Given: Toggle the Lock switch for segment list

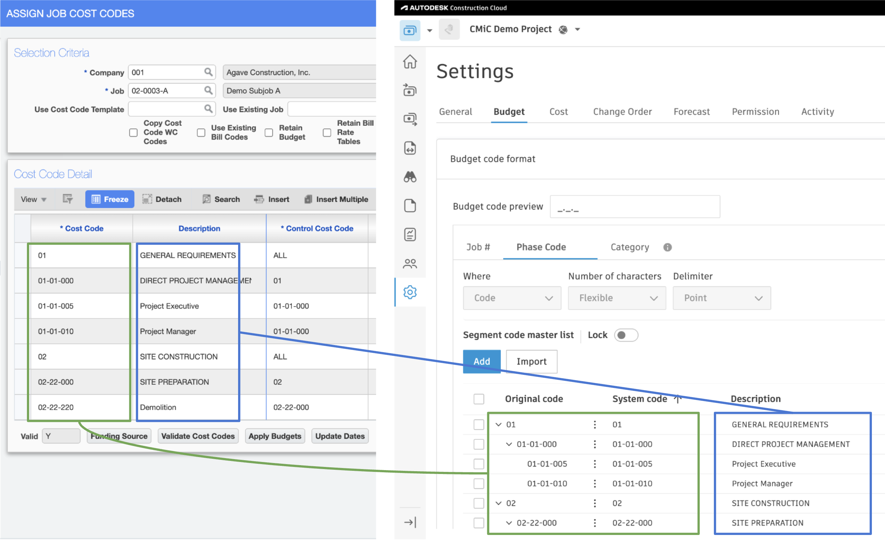Looking at the screenshot, I should coord(626,335).
